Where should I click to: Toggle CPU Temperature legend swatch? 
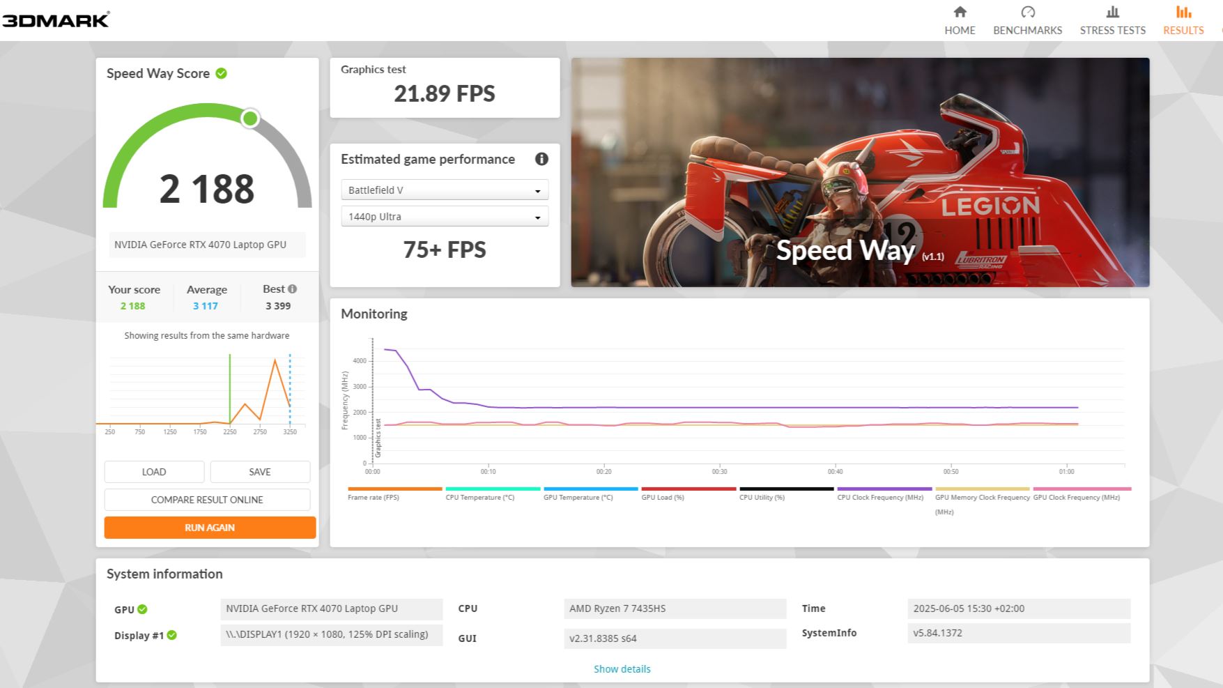[x=493, y=489]
